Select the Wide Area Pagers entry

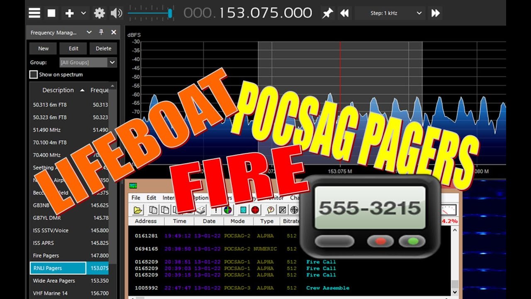click(x=69, y=281)
